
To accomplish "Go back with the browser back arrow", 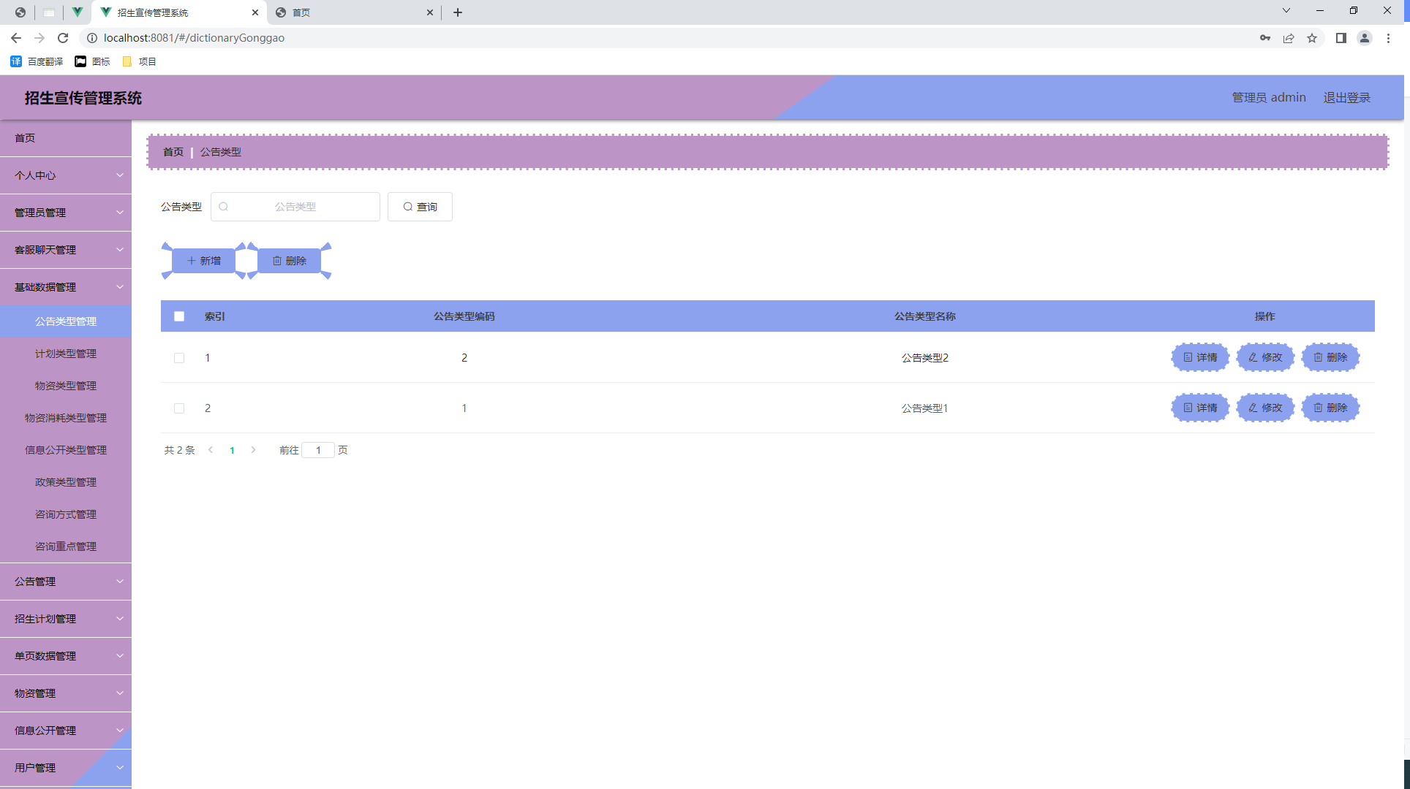I will 16,38.
